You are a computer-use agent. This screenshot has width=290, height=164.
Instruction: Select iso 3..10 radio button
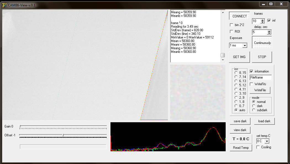pos(236,93)
